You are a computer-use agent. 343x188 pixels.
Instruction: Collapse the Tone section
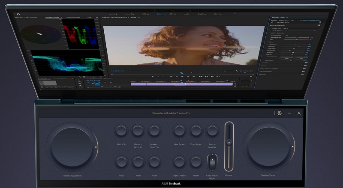268,42
